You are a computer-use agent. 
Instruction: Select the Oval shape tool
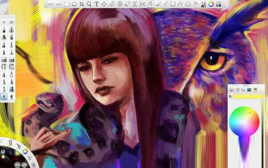tap(188, 4)
